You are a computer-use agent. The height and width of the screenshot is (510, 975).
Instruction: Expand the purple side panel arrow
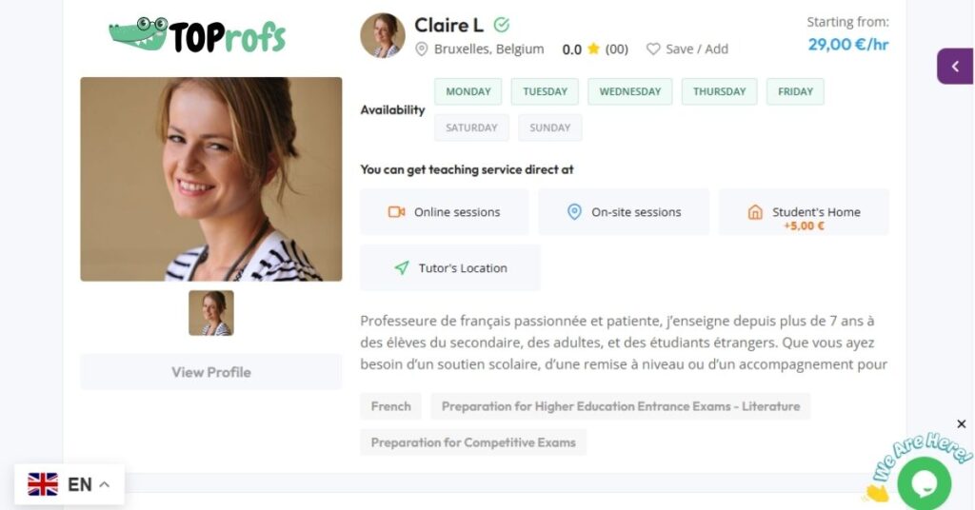955,67
